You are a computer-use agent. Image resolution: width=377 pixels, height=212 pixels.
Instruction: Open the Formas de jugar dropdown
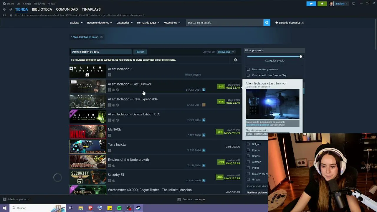click(x=148, y=23)
